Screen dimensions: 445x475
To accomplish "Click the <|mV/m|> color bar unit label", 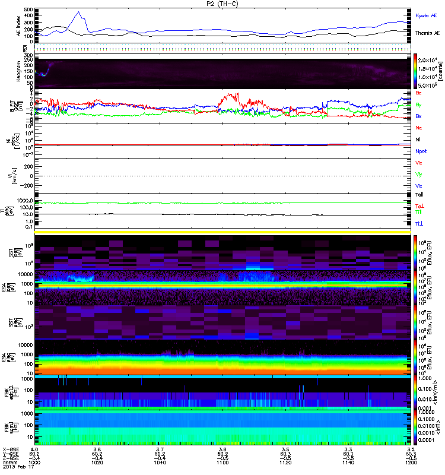I will pyautogui.click(x=436, y=392).
